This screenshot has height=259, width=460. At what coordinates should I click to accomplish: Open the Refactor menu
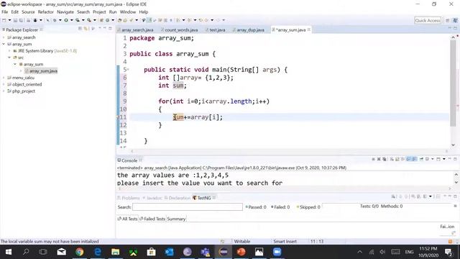pos(46,12)
